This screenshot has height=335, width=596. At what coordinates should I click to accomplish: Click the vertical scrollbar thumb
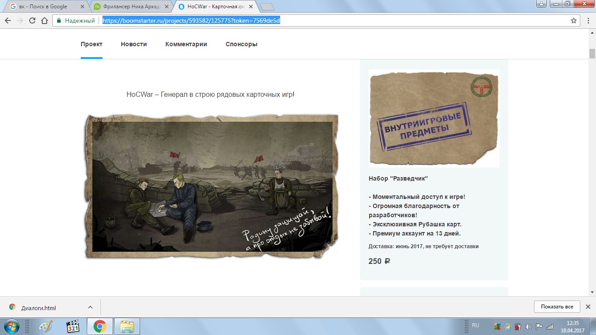(x=592, y=54)
